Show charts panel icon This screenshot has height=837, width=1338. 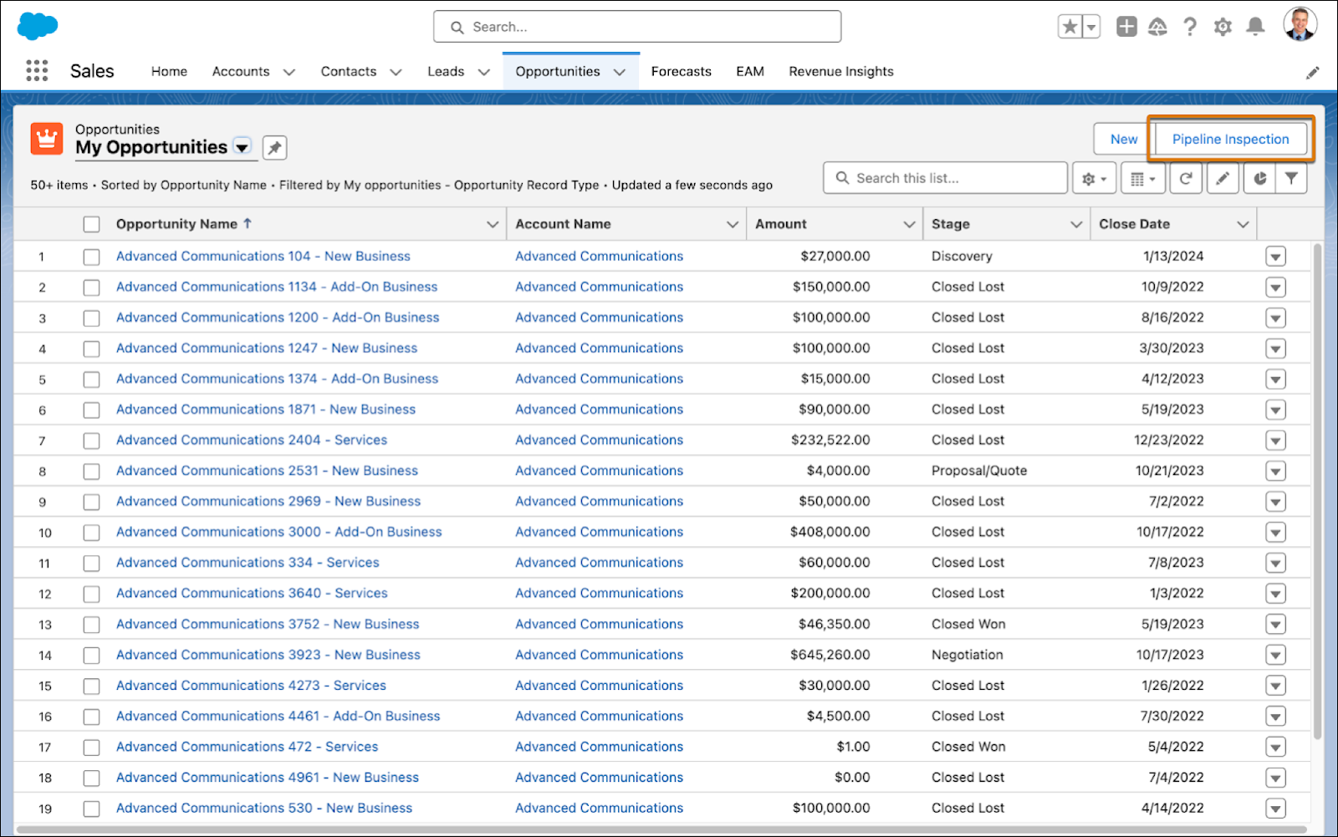(x=1260, y=178)
